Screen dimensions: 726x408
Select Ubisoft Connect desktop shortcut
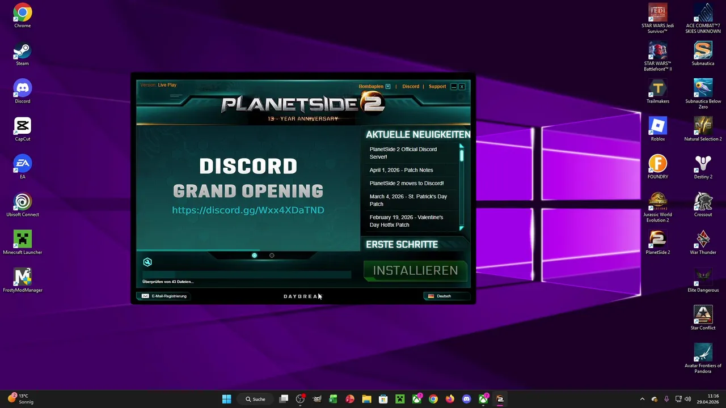point(23,205)
